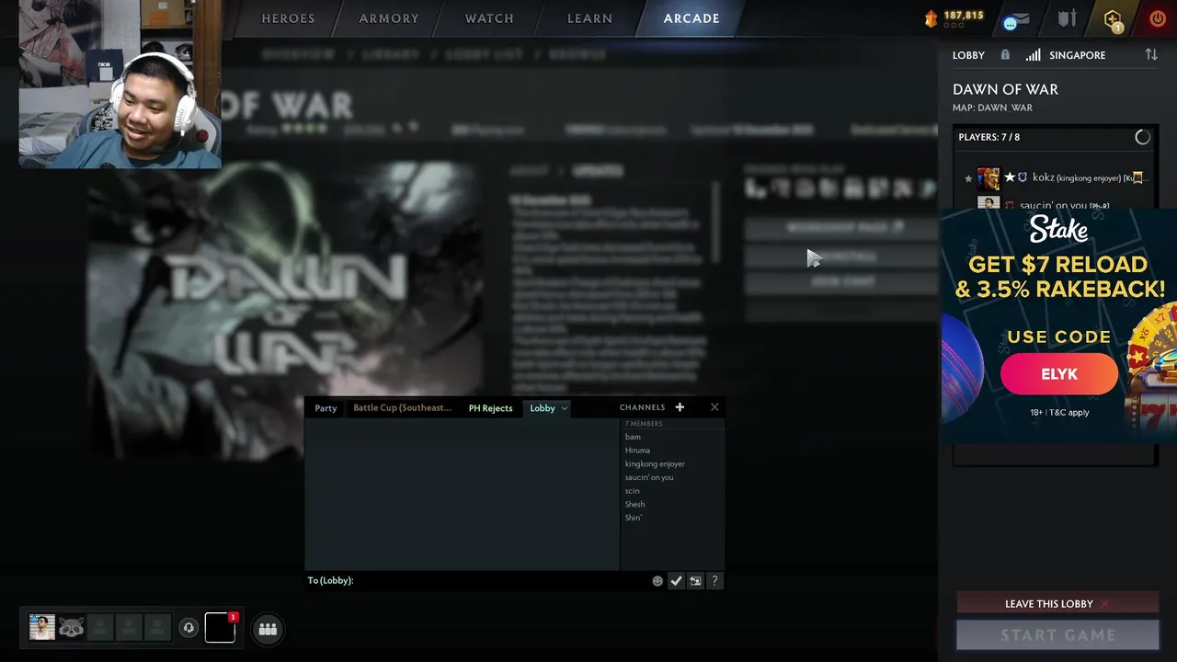1177x662 pixels.
Task: Click the Dota Plus hexagon icon
Action: click(x=1113, y=19)
